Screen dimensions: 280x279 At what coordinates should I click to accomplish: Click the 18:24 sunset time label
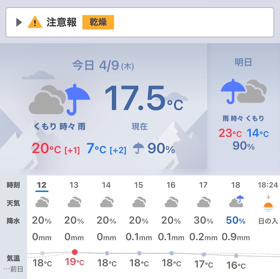click(x=268, y=185)
